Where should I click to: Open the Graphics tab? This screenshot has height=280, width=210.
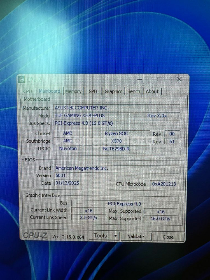[x=113, y=91]
